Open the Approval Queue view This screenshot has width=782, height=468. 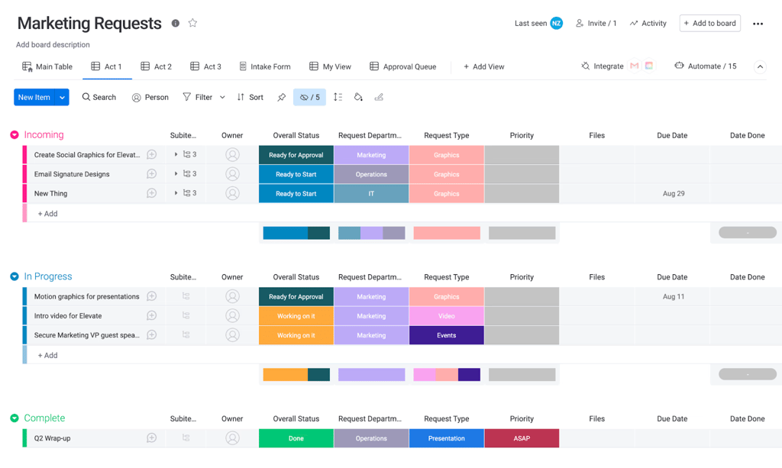pos(403,66)
